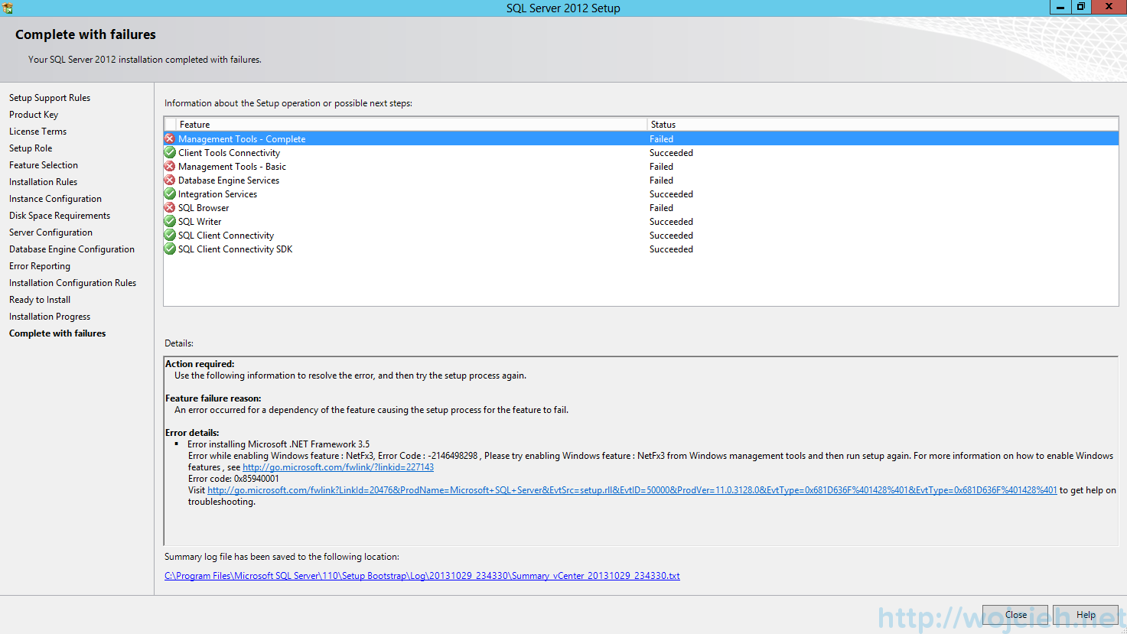This screenshot has width=1127, height=634.
Task: Click the success icon beside Client Tools Connectivity
Action: pyautogui.click(x=170, y=152)
